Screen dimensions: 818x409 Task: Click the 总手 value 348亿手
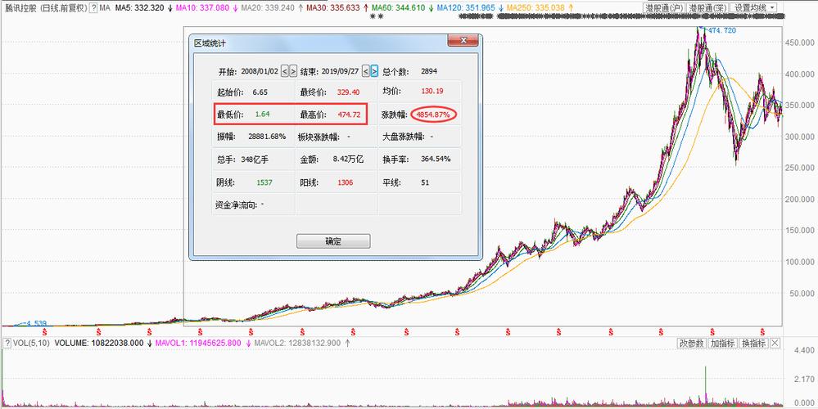tap(255, 159)
